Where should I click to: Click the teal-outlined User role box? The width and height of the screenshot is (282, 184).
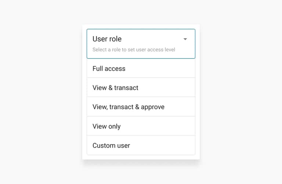click(x=141, y=44)
